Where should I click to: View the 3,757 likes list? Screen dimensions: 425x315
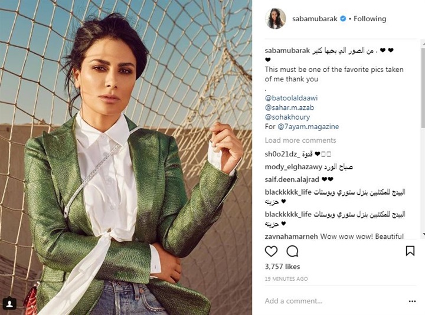[282, 267]
